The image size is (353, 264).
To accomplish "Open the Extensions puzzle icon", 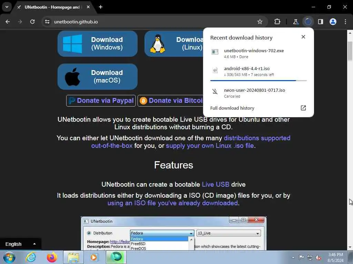I will [278, 22].
